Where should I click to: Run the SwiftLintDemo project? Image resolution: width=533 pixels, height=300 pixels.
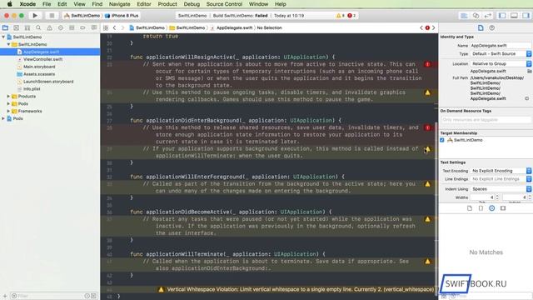pos(35,16)
